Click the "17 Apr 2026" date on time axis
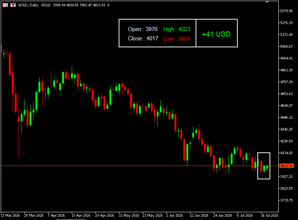 pos(81,216)
